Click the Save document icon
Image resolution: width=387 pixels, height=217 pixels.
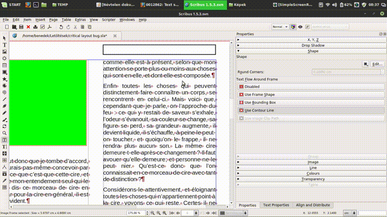(21, 27)
